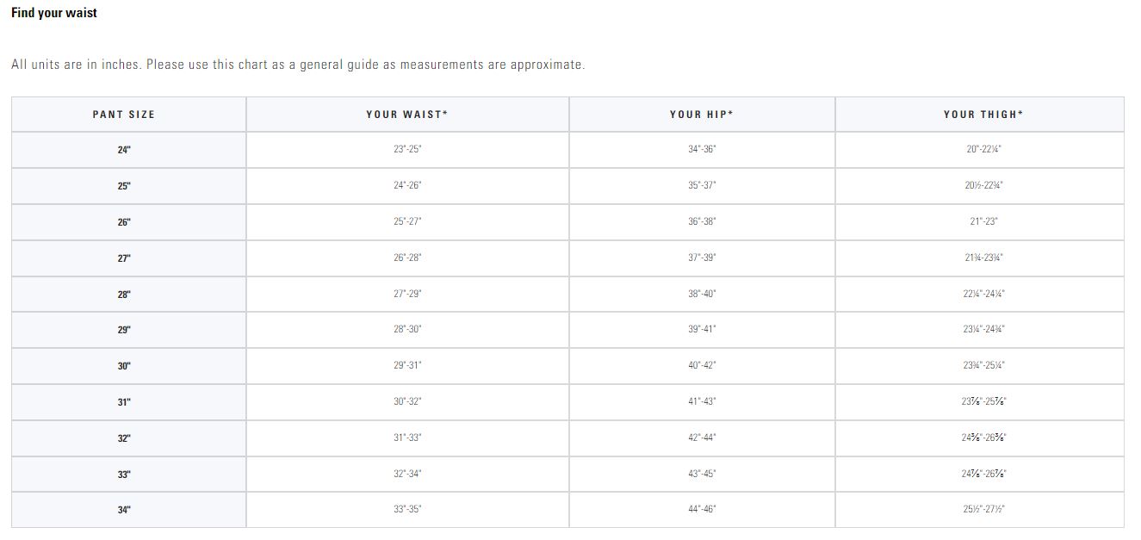Click the units-in-inches note above the chart
Viewport: 1141px width, 540px height.
(298, 65)
